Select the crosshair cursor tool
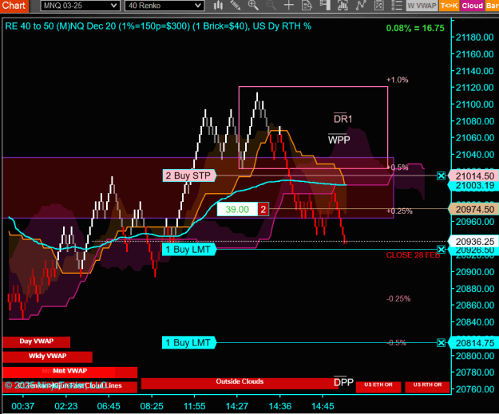Screen dimensions: 499x414 (x=289, y=6)
